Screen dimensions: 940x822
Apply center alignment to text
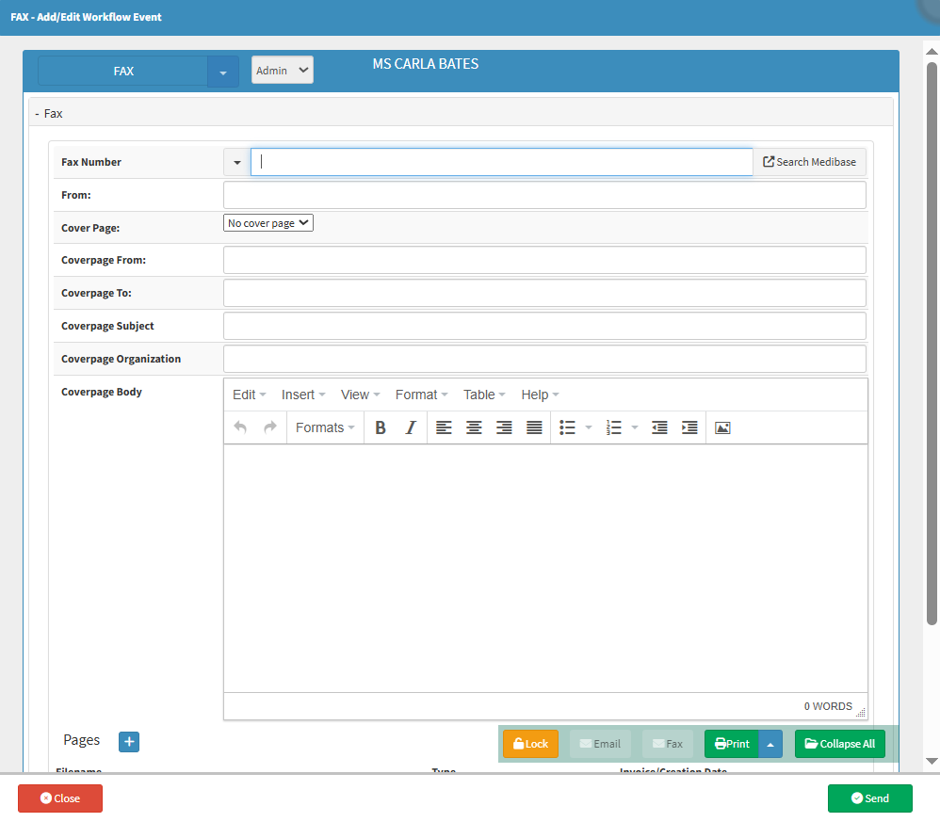(474, 427)
